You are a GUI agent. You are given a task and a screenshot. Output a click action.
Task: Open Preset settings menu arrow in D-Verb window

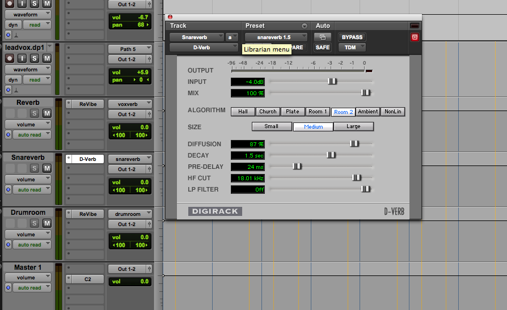point(305,26)
